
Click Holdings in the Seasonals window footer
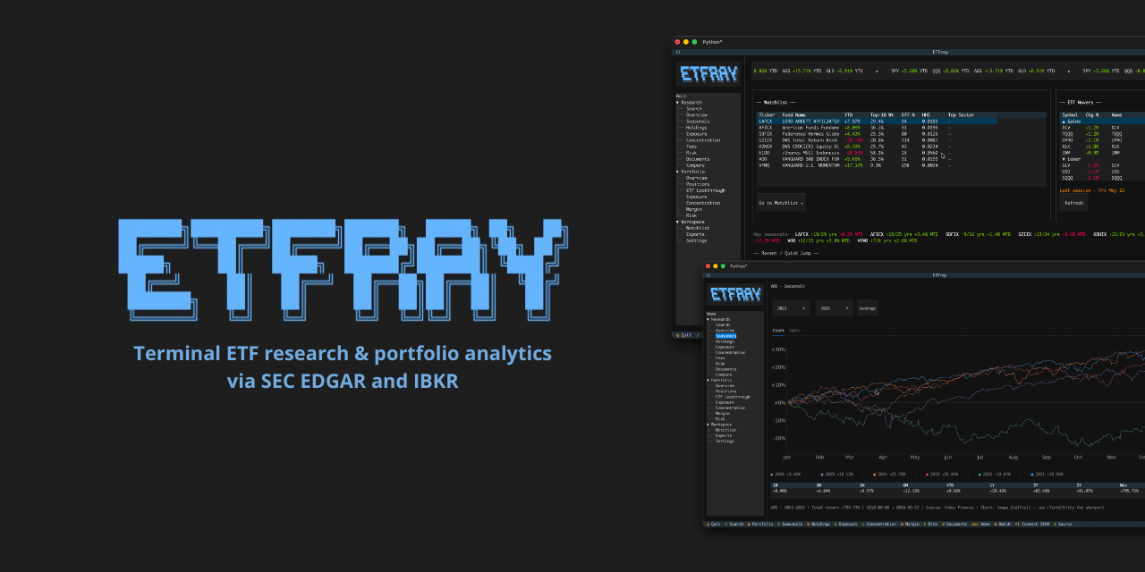[818, 524]
